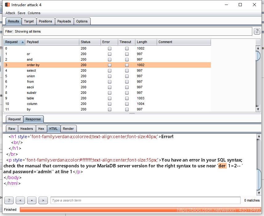Image resolution: width=264 pixels, height=216 pixels.
Task: Switch to the Positions tab
Action: click(45, 21)
